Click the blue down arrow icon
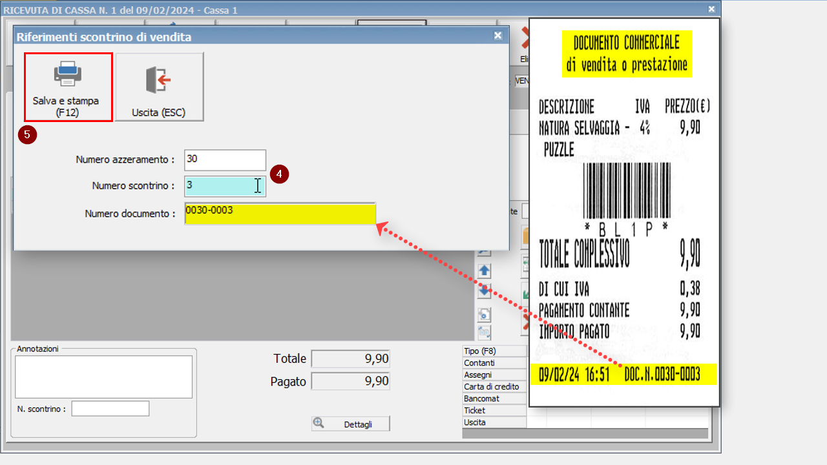 [x=484, y=291]
